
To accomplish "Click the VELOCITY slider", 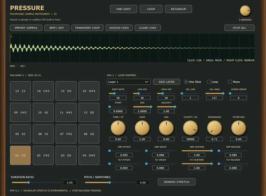I will [x=166, y=107].
